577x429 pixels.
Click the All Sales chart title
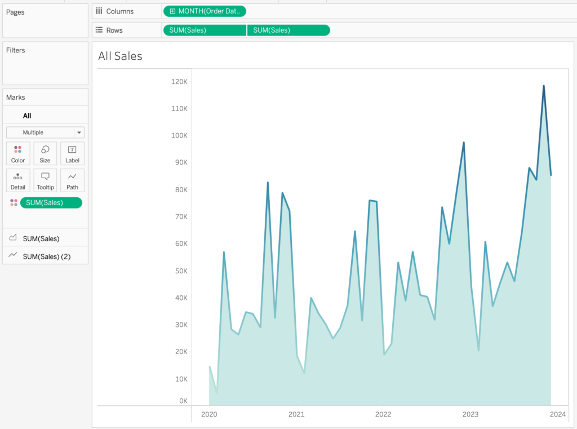[x=120, y=56]
